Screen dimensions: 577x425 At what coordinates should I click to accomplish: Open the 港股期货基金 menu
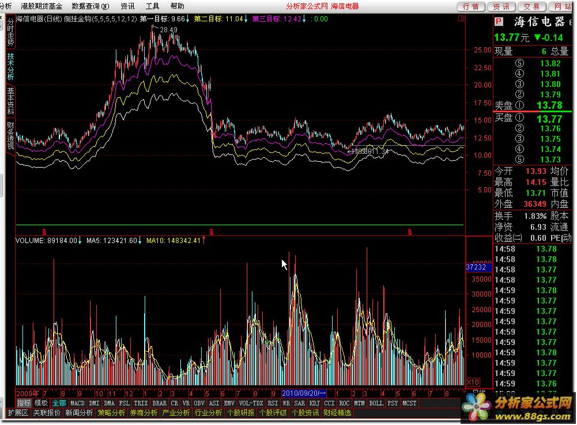pos(42,6)
